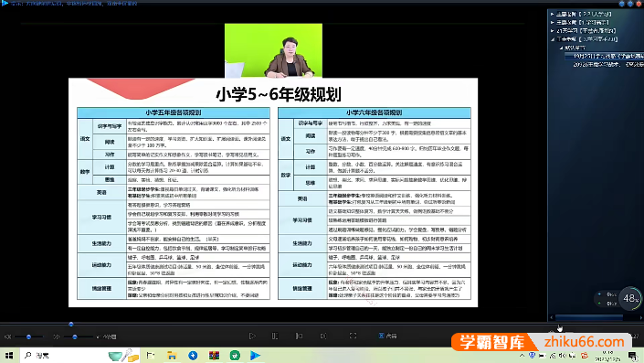Open the Windows Start menu

[x=9, y=355]
